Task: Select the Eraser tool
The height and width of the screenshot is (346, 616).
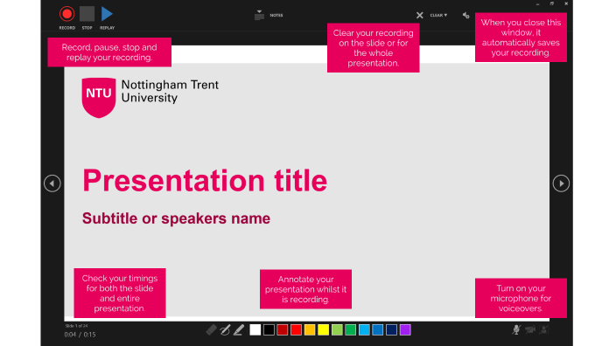Action: point(212,330)
